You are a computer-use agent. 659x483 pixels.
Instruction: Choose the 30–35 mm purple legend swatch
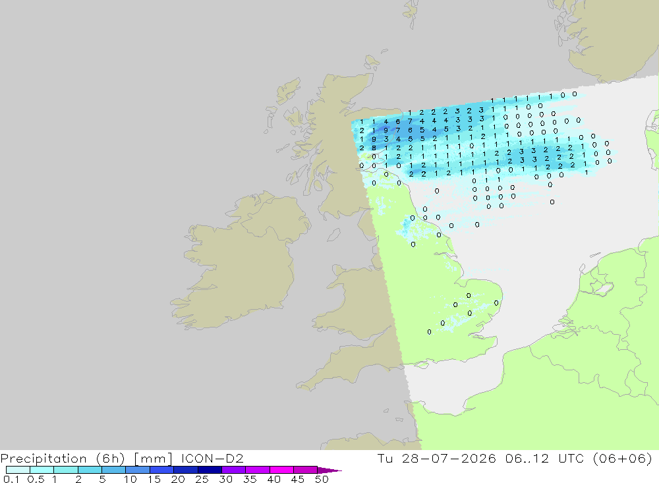(234, 470)
